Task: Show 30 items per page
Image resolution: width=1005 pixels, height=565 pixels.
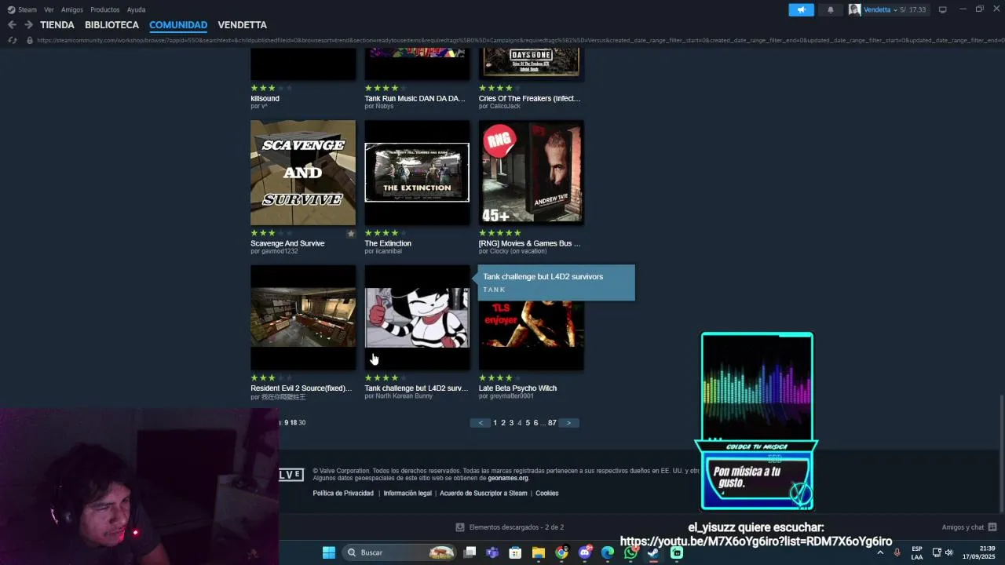Action: (302, 423)
